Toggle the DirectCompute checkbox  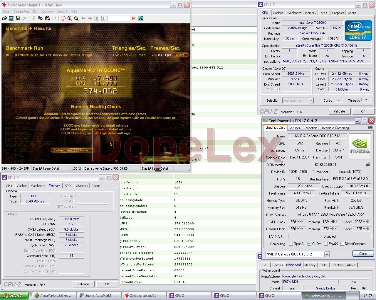tap(342, 244)
